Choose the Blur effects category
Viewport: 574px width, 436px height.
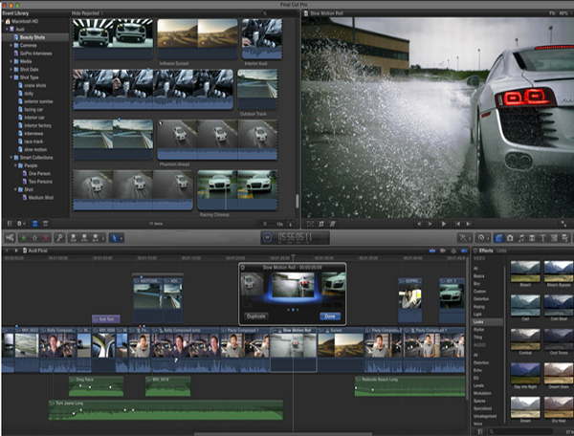(476, 284)
